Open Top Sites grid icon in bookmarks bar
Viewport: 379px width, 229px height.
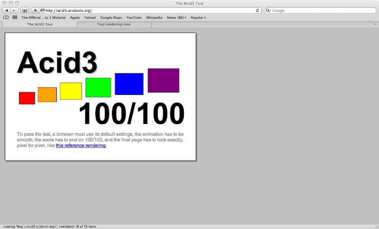click(15, 17)
